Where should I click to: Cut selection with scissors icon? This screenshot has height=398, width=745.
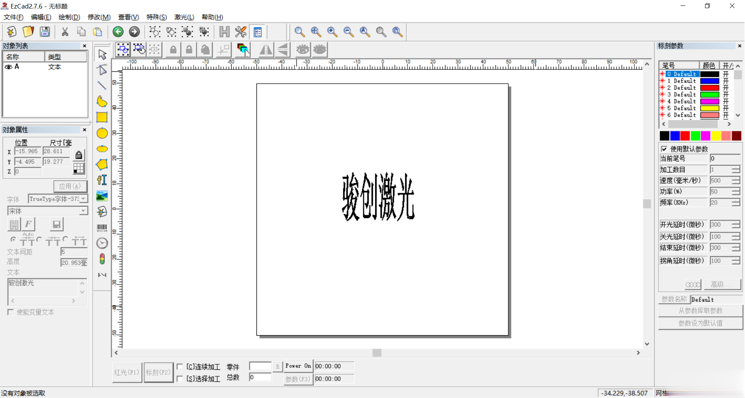click(x=65, y=32)
